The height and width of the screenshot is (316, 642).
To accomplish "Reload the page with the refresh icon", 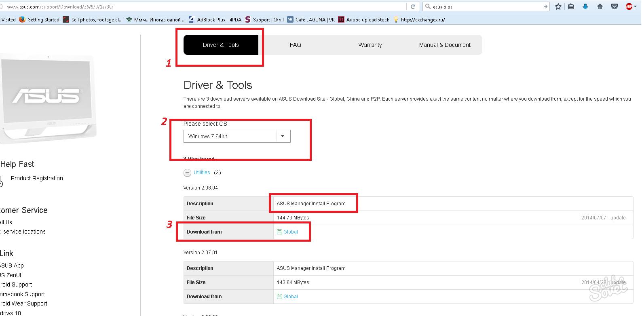I will pos(413,6).
